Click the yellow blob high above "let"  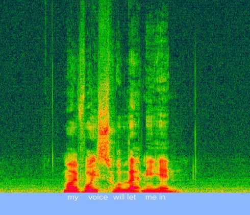pyautogui.click(x=132, y=102)
